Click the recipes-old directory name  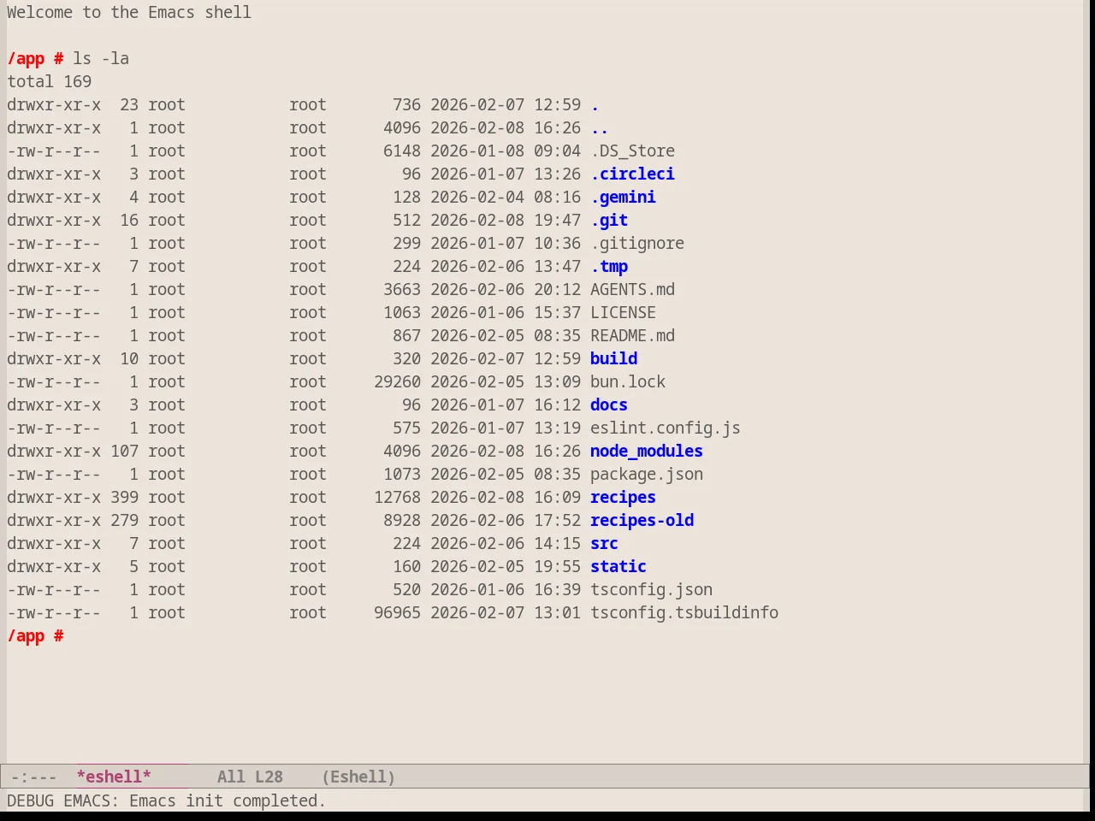[x=642, y=520]
